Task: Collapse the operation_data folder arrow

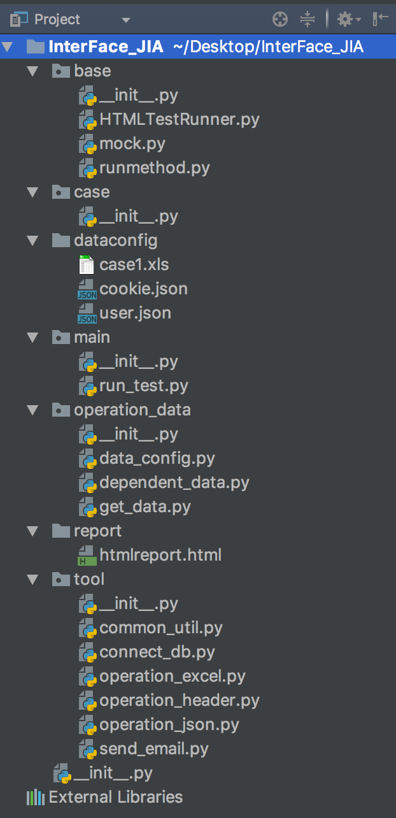Action: pyautogui.click(x=32, y=410)
